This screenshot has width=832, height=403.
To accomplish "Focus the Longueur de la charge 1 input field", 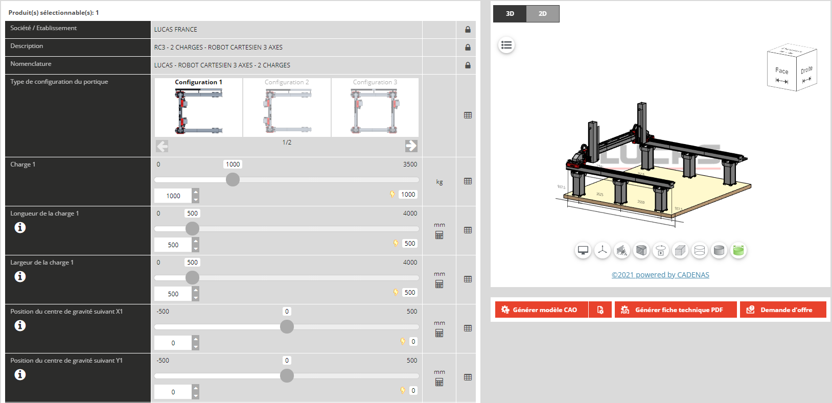I will (x=173, y=245).
